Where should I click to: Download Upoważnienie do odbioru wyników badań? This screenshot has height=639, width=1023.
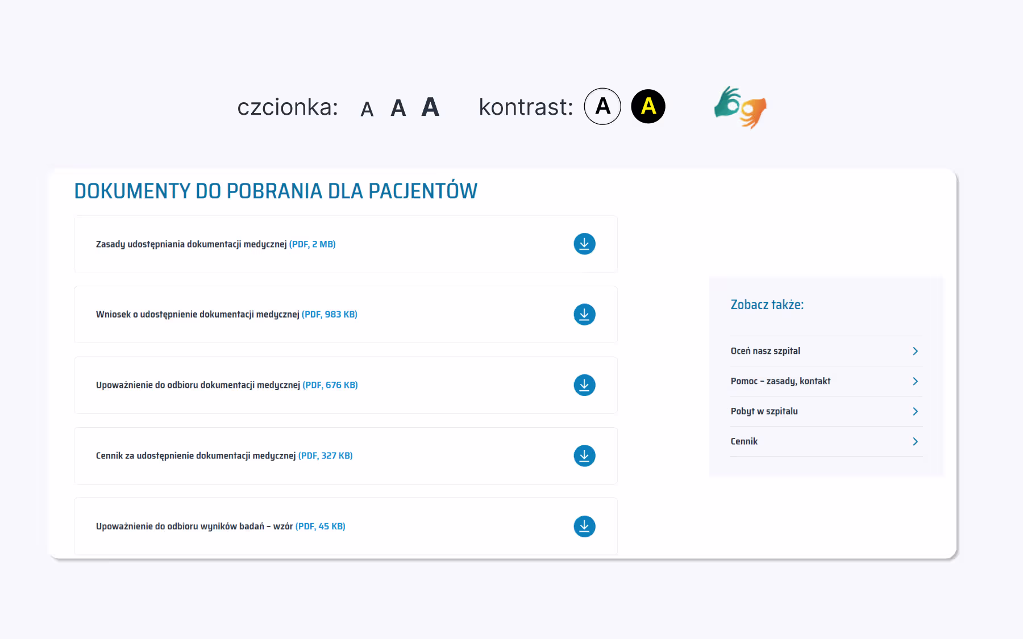(x=584, y=527)
